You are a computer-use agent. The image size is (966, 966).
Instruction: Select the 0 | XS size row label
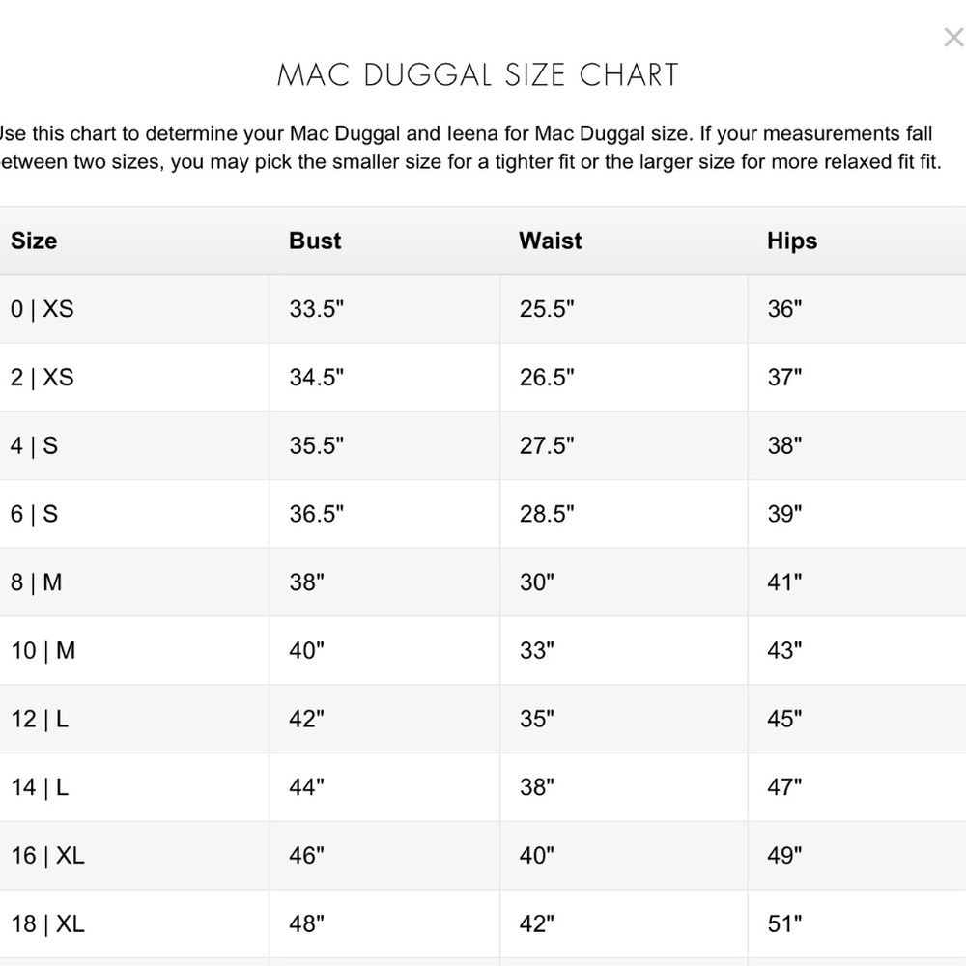(42, 309)
